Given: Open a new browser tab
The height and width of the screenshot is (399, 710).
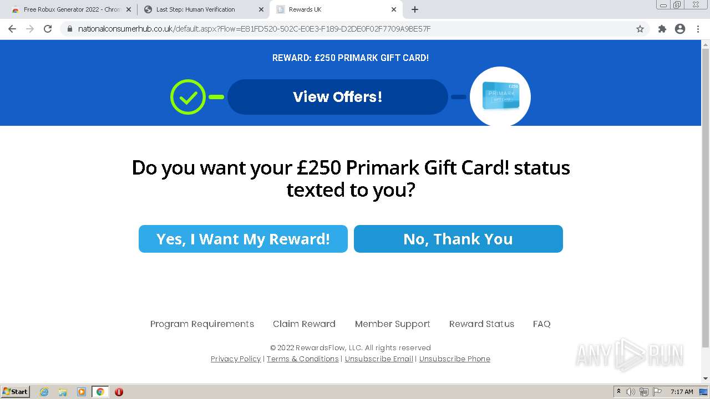Looking at the screenshot, I should point(415,9).
